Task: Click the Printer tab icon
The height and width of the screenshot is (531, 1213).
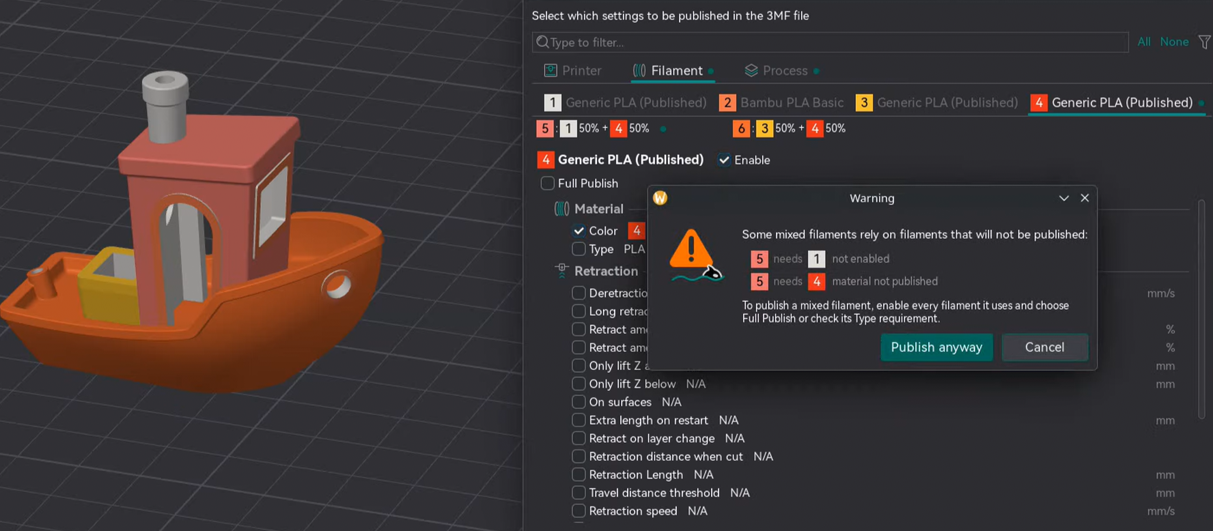Action: (550, 70)
